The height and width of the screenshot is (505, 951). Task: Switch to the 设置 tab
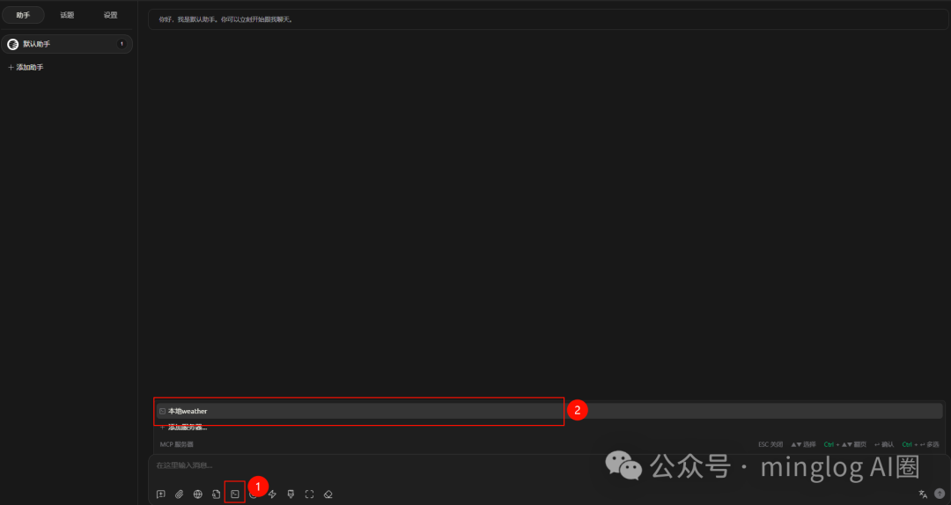pos(110,15)
